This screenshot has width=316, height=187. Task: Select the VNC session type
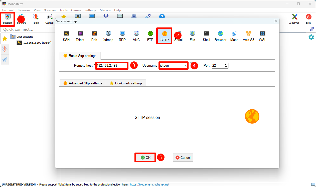(x=136, y=36)
